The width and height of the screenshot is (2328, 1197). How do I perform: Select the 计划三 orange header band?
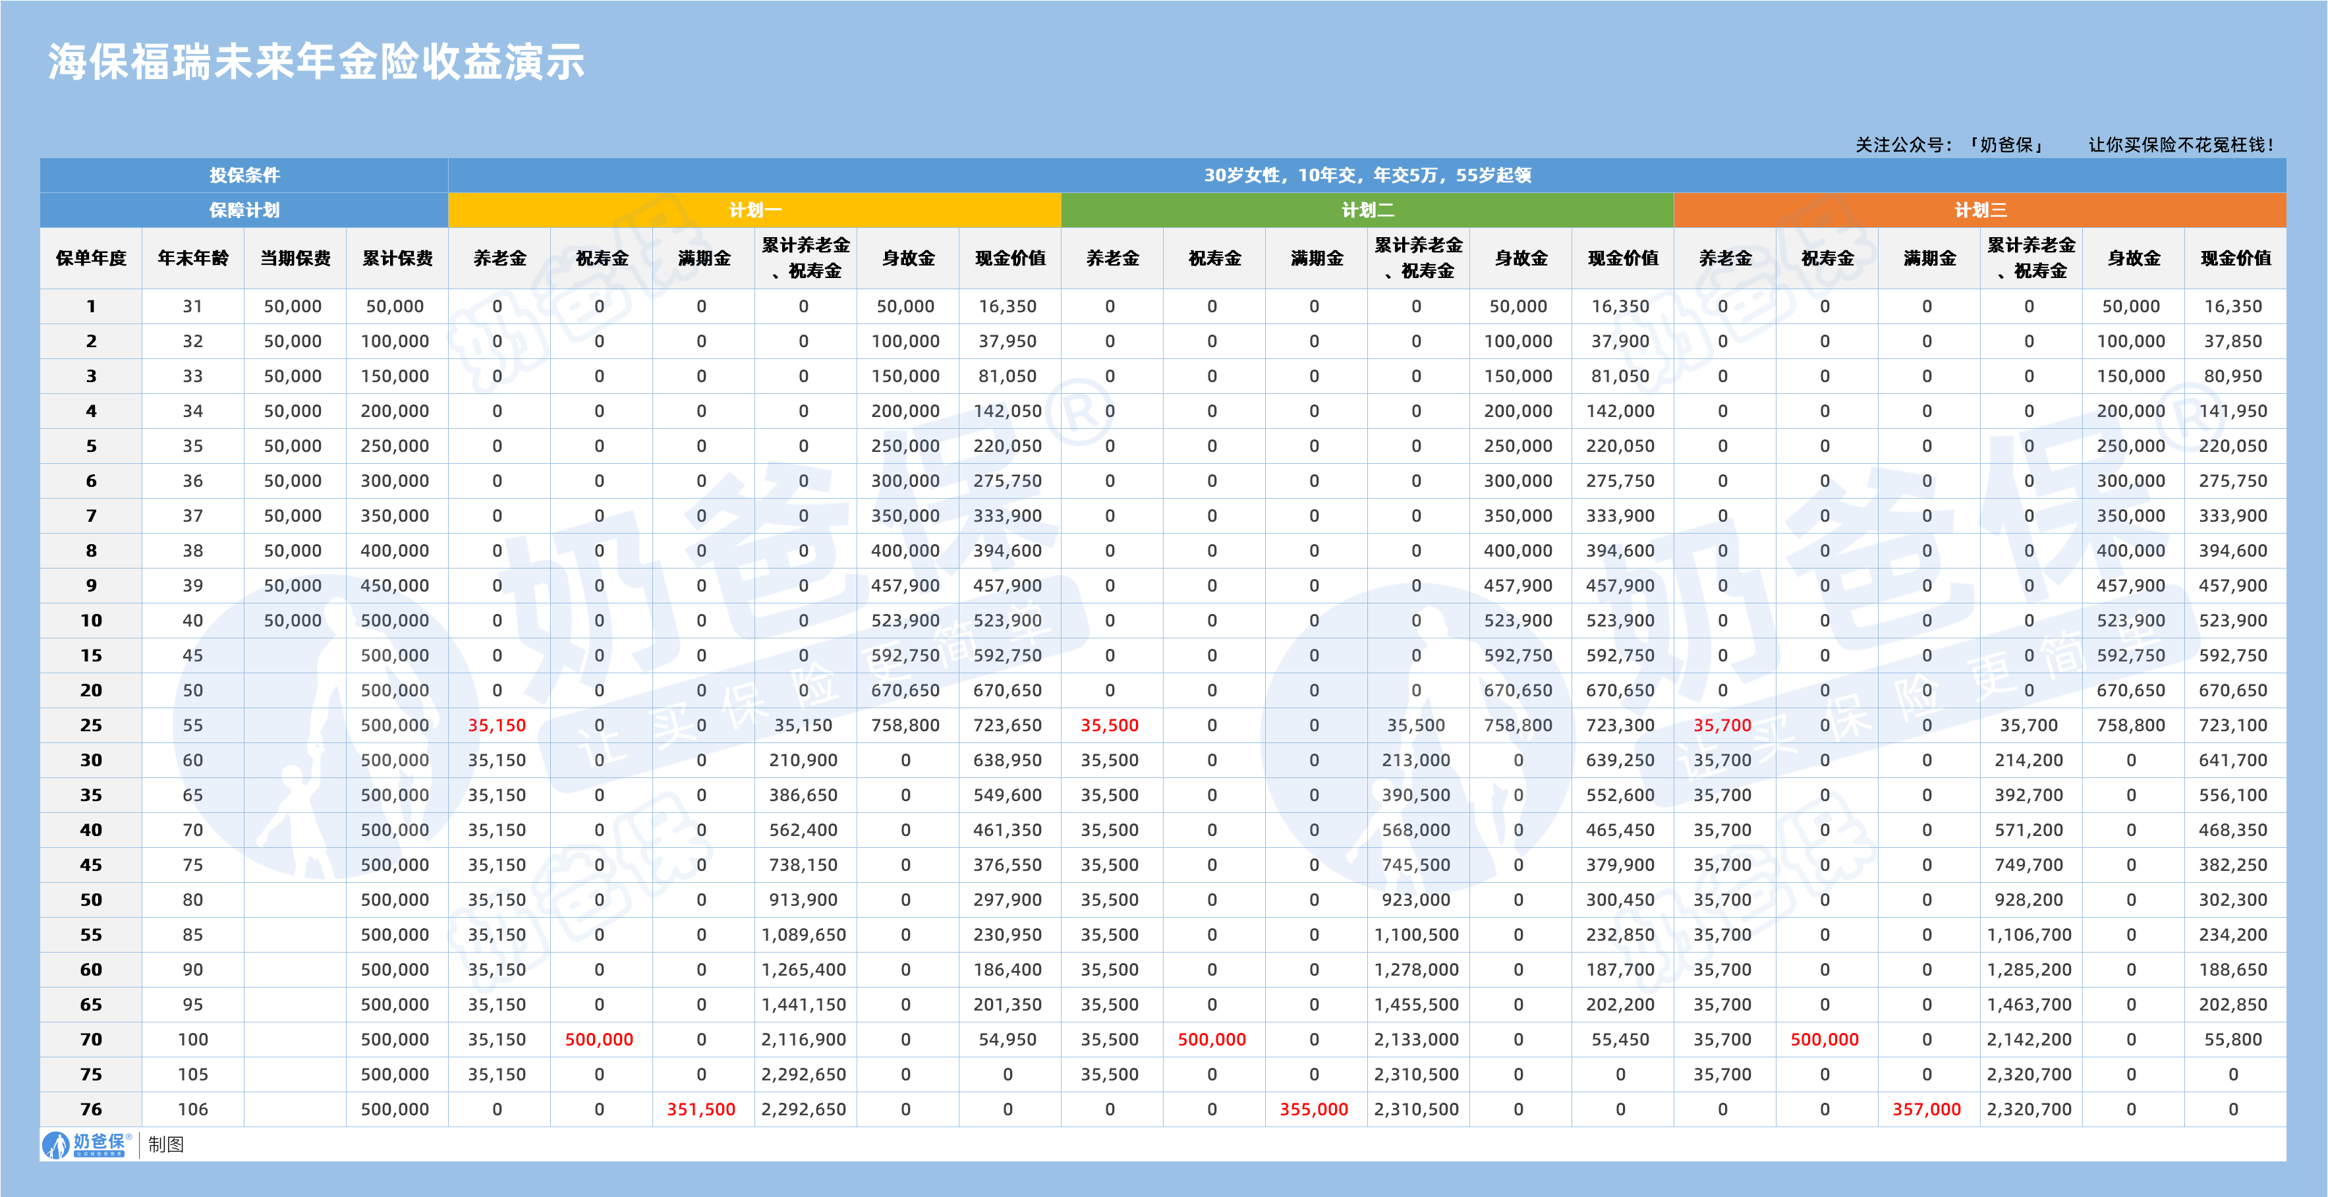coord(1980,211)
